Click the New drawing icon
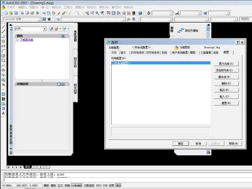 (x=6, y=13)
